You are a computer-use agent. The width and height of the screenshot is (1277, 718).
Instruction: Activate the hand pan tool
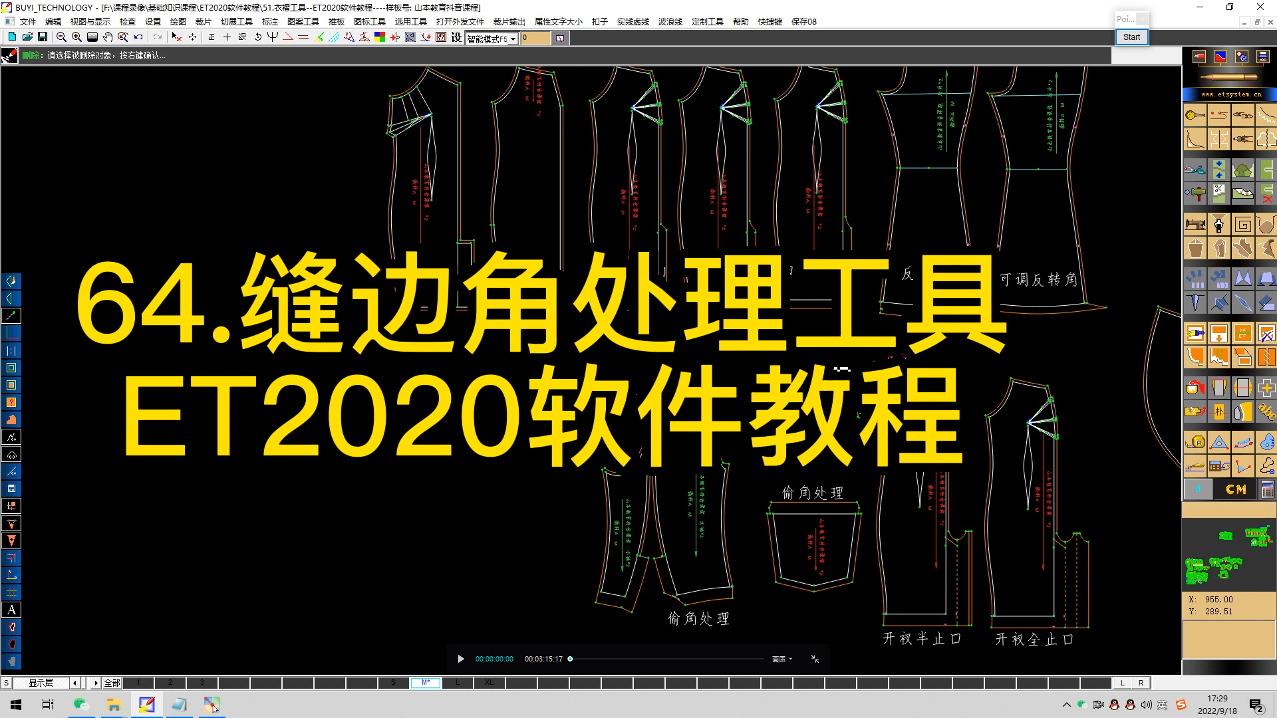click(108, 37)
